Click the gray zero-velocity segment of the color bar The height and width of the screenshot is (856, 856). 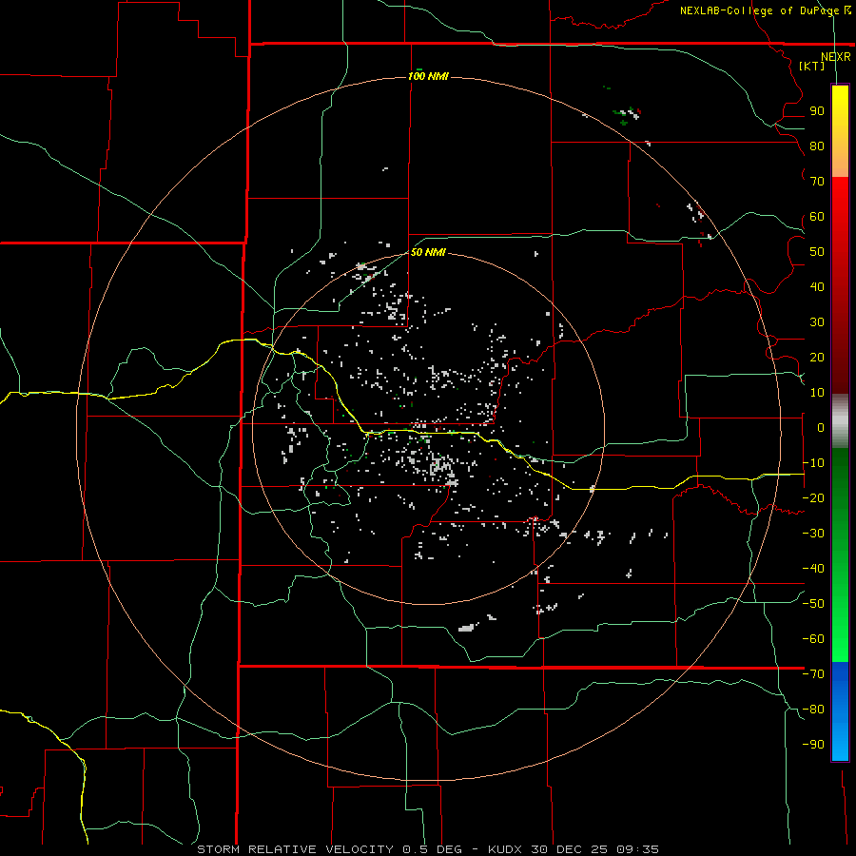(840, 421)
